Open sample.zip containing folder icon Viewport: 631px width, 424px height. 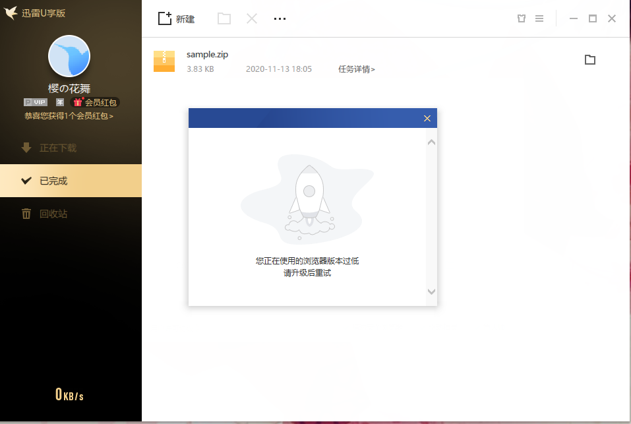click(x=590, y=60)
